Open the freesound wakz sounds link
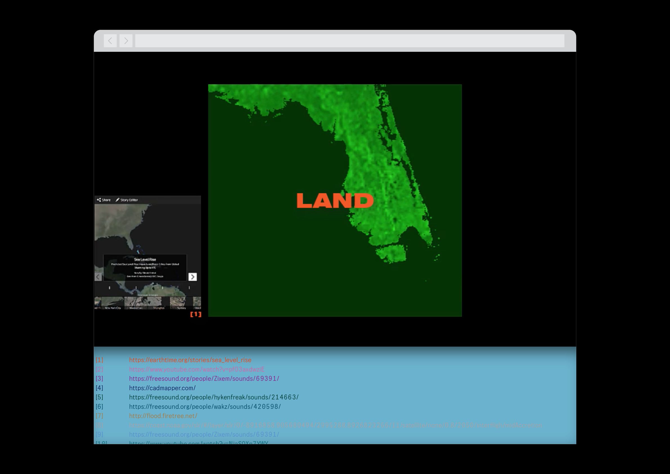Screen dimensions: 670x474 point(205,406)
